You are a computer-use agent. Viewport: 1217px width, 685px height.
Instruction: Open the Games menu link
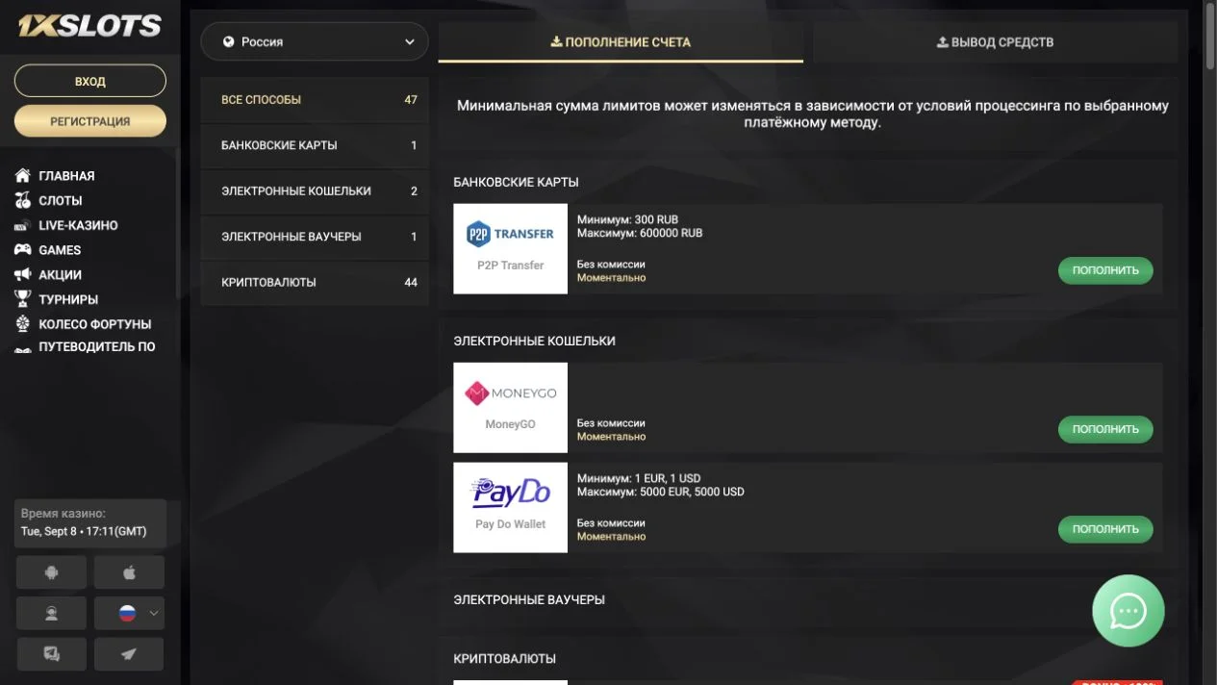(60, 250)
